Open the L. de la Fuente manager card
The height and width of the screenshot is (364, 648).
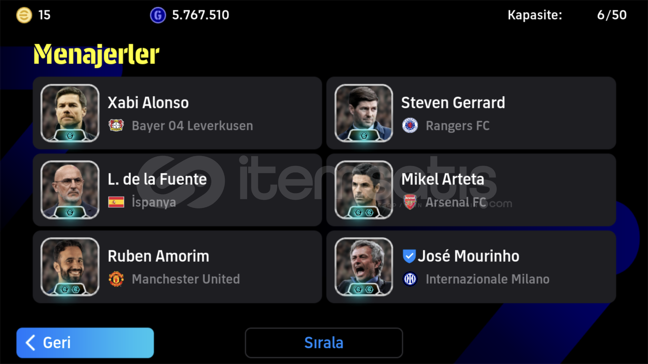pyautogui.click(x=177, y=190)
